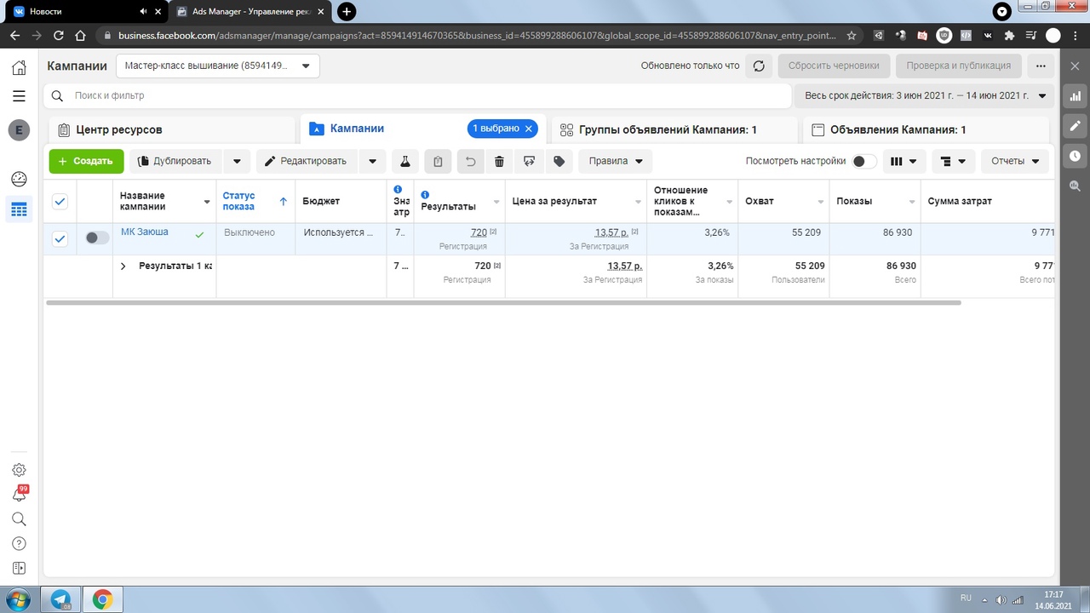
Task: Sort by Статус показа column header
Action: (255, 201)
